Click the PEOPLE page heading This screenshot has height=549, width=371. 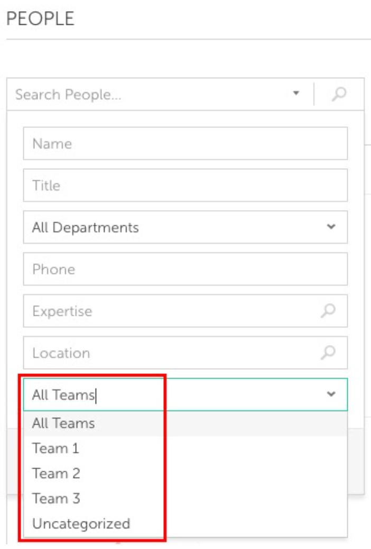pyautogui.click(x=40, y=19)
